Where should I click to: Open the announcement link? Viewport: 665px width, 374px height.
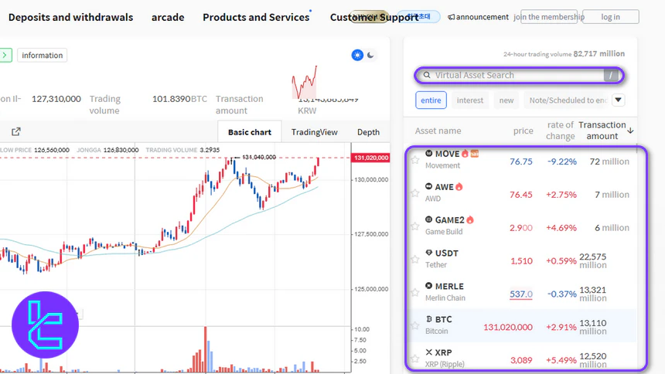point(478,17)
